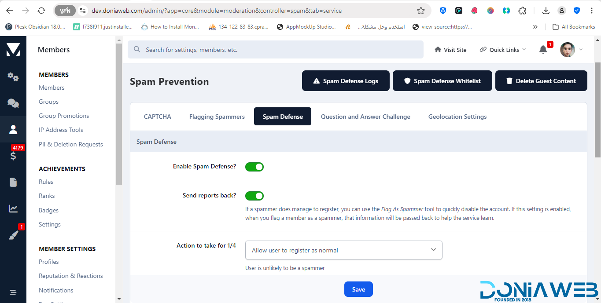Disable the Enable Spam Defense toggle
Viewport: 601px width, 303px height.
pyautogui.click(x=254, y=167)
